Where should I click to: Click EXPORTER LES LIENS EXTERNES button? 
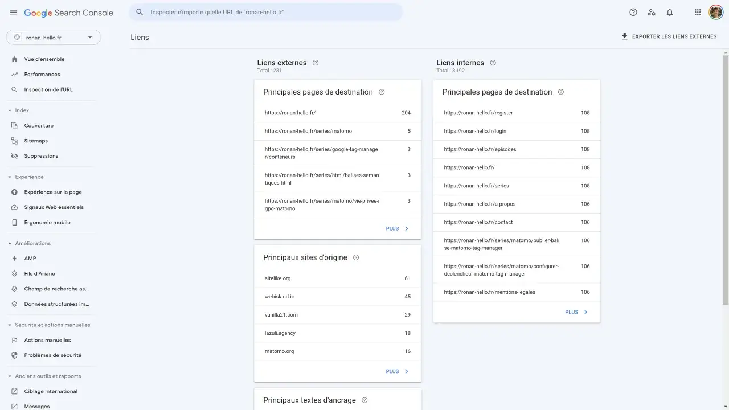pyautogui.click(x=669, y=36)
